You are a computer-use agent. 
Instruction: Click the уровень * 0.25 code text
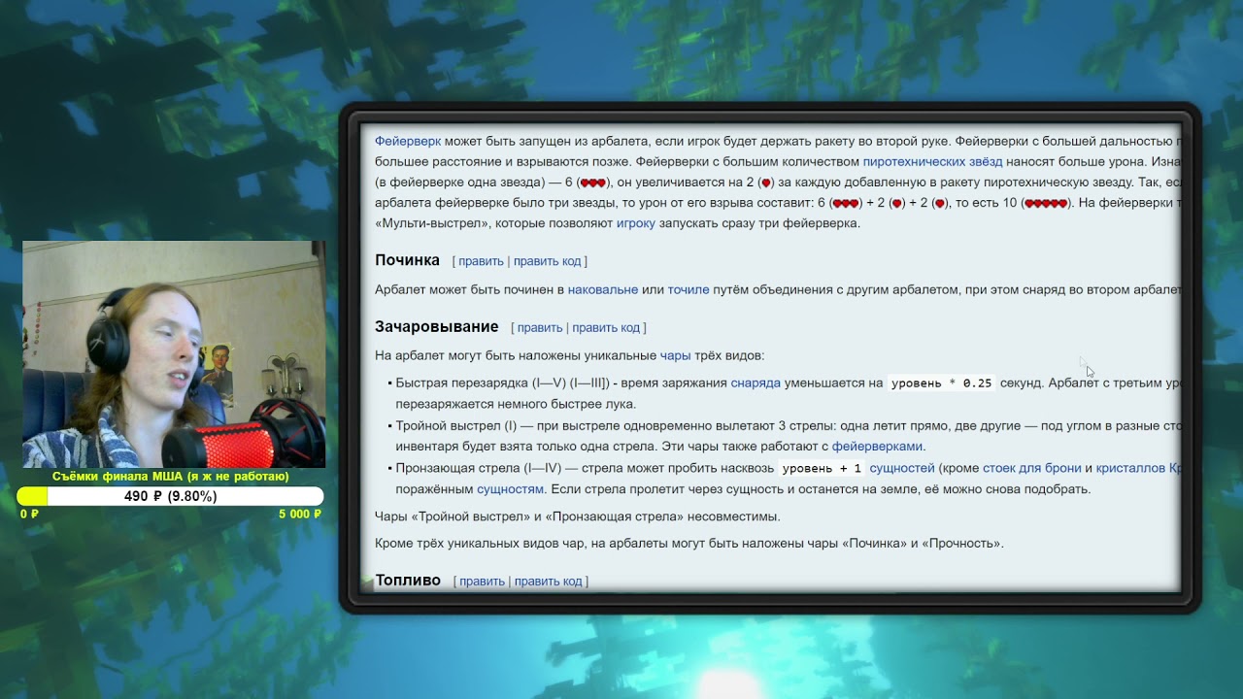[x=941, y=383]
